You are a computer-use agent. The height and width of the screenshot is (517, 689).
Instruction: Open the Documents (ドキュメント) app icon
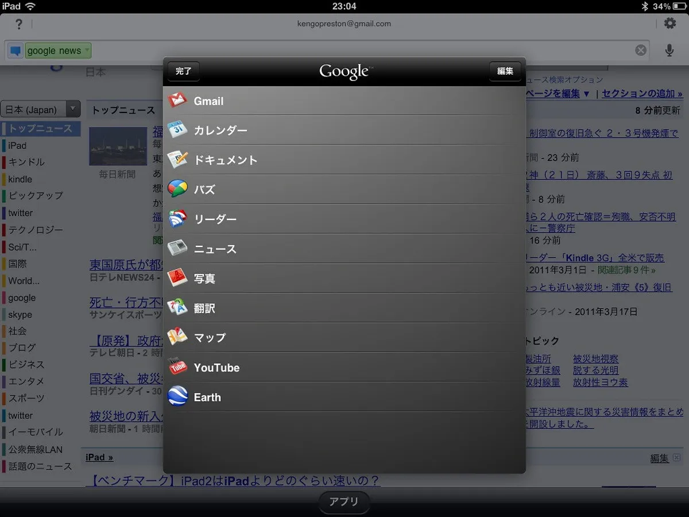click(x=177, y=160)
